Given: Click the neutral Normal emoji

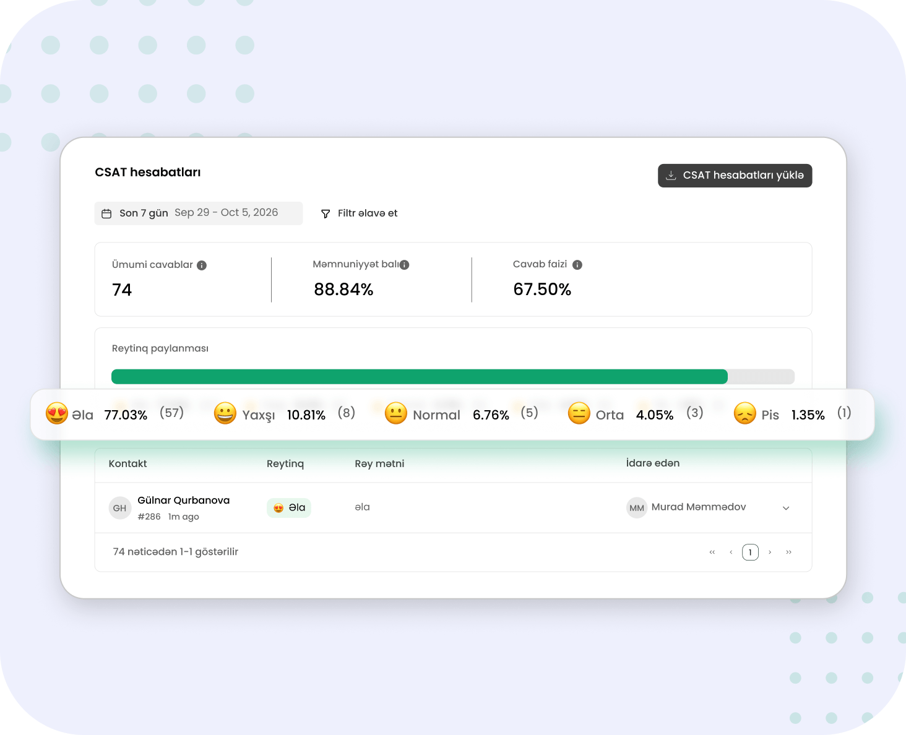Looking at the screenshot, I should 396,413.
